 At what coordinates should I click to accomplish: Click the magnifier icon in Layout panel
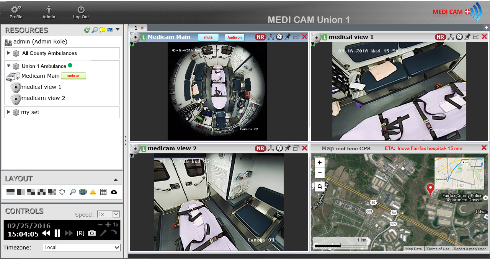72,192
